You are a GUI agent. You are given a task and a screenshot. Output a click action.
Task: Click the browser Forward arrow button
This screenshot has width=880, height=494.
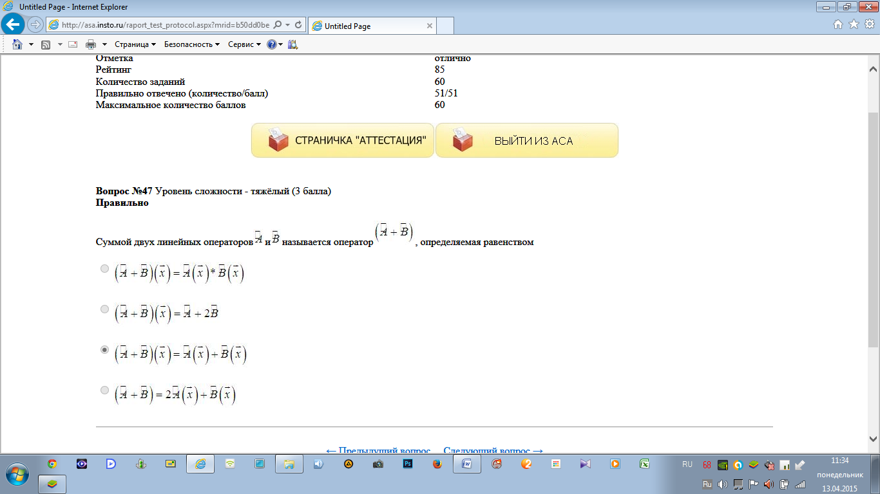pyautogui.click(x=35, y=24)
